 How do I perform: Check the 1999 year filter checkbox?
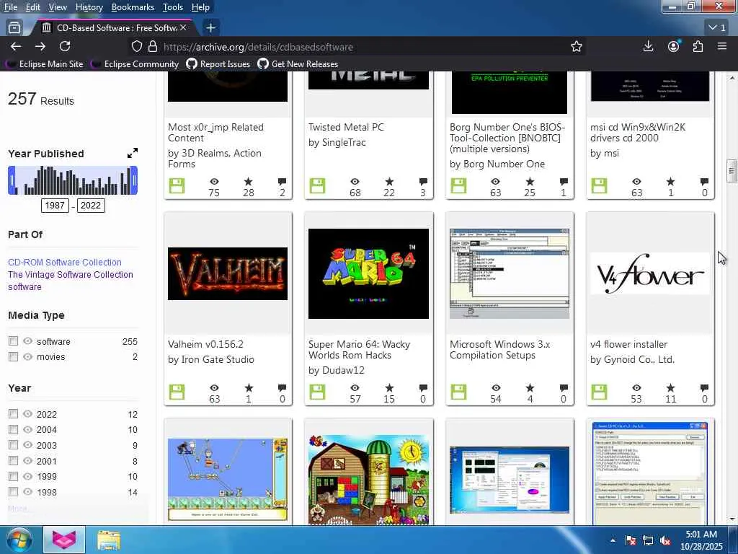coord(13,476)
